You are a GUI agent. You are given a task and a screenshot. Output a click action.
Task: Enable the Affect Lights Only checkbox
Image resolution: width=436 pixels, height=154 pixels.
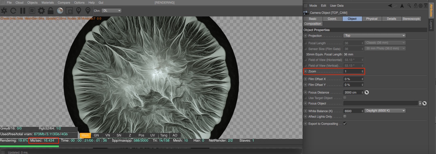coord(345,116)
